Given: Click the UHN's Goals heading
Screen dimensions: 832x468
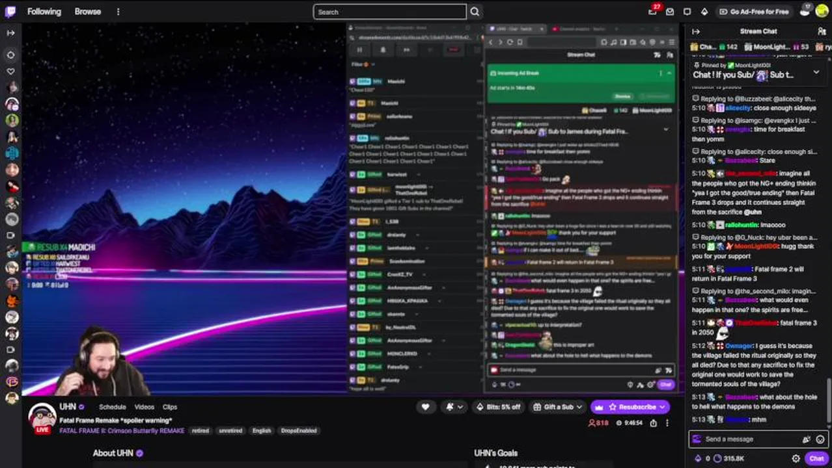Looking at the screenshot, I should [496, 453].
